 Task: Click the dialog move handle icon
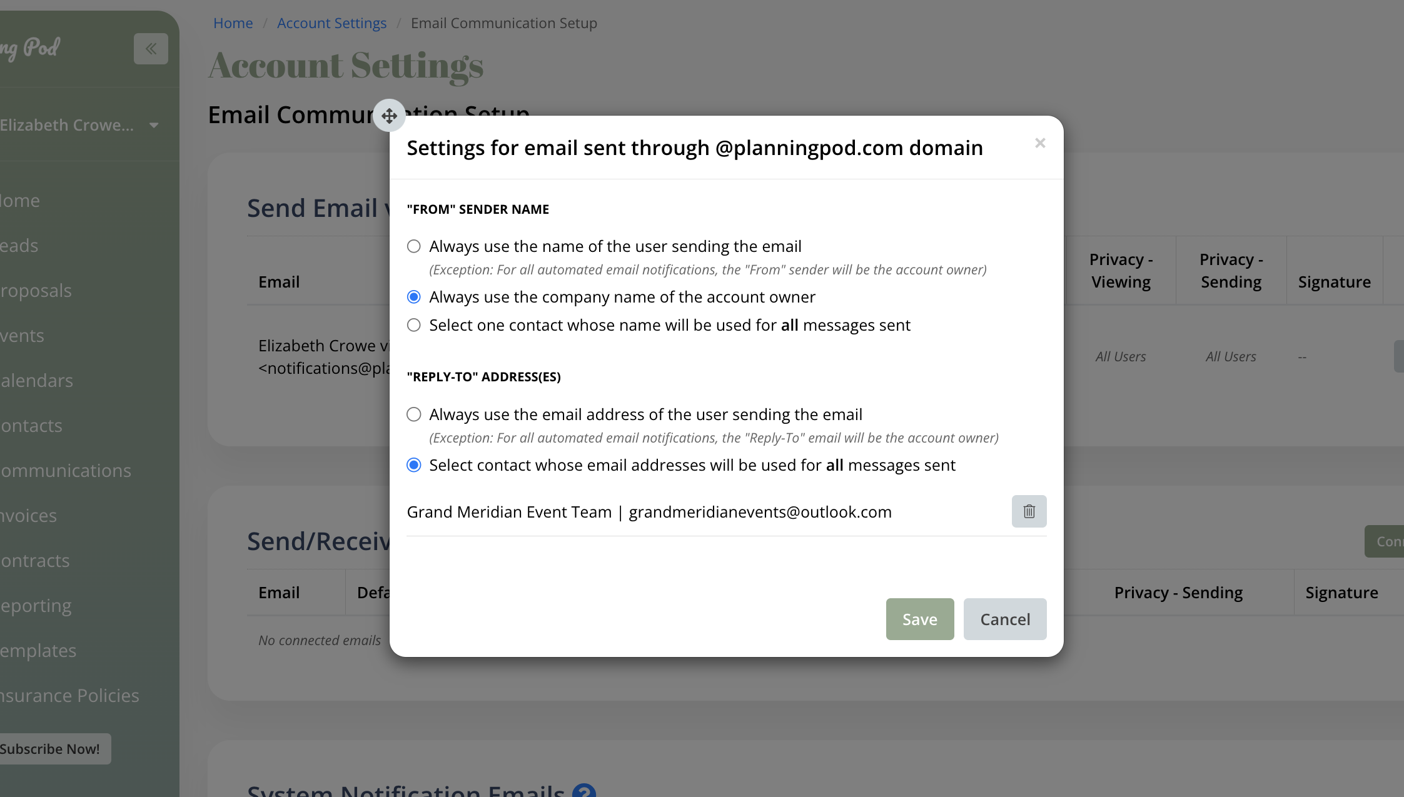(x=389, y=116)
